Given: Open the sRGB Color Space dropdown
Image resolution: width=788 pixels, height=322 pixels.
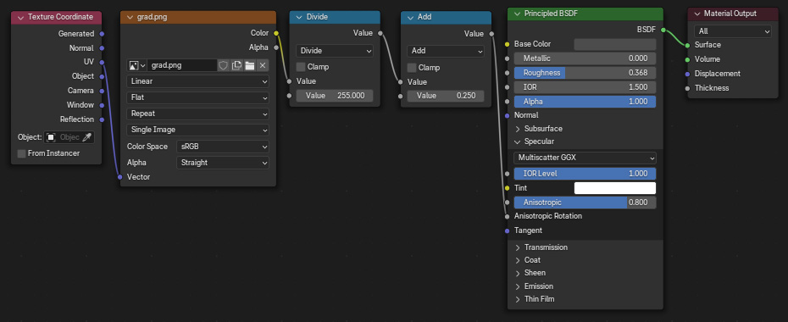Looking at the screenshot, I should pos(223,147).
